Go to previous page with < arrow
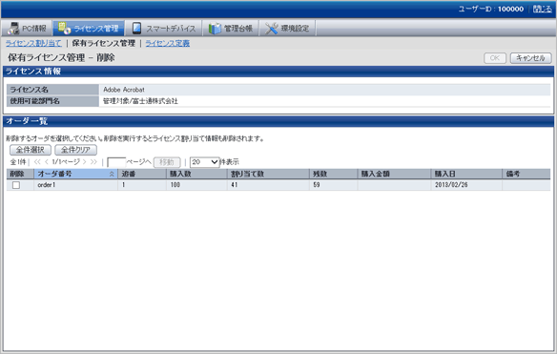 point(46,162)
